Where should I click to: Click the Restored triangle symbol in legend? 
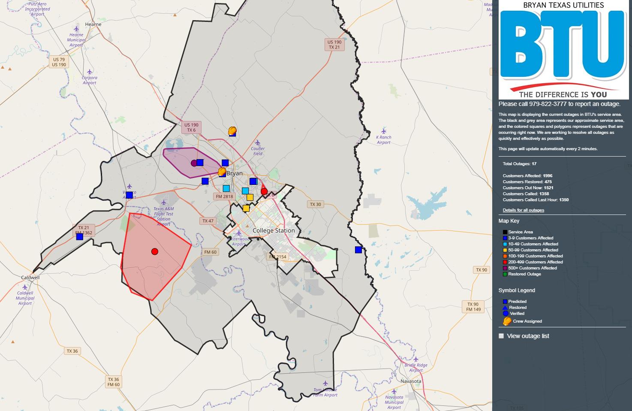point(505,308)
